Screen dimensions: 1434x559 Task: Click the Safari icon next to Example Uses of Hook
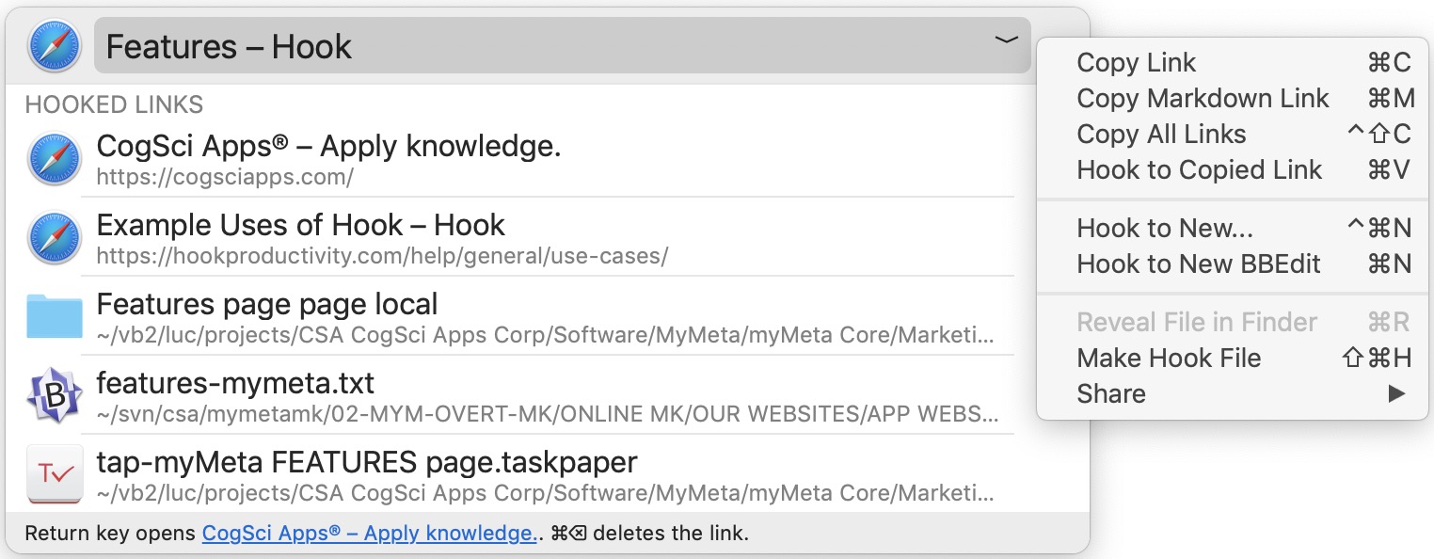click(54, 237)
